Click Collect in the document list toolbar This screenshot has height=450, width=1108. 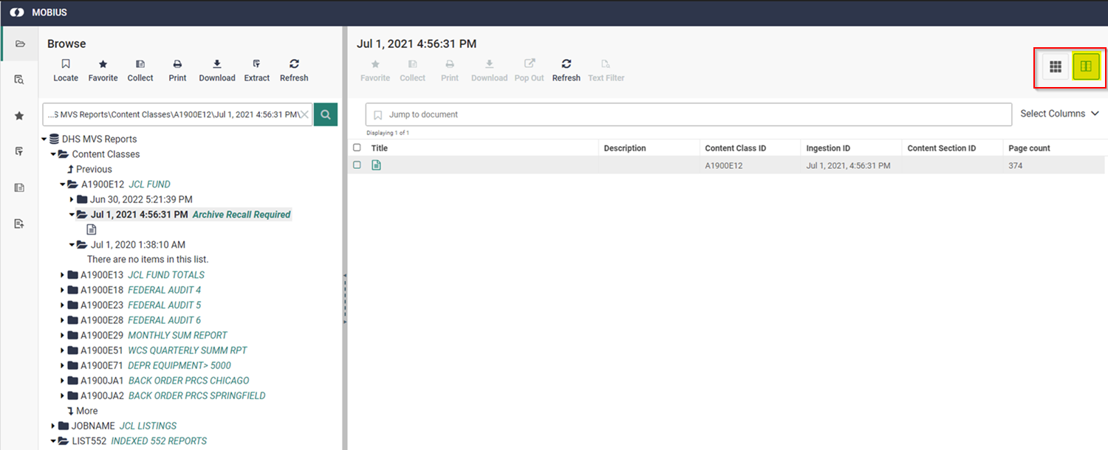(413, 71)
